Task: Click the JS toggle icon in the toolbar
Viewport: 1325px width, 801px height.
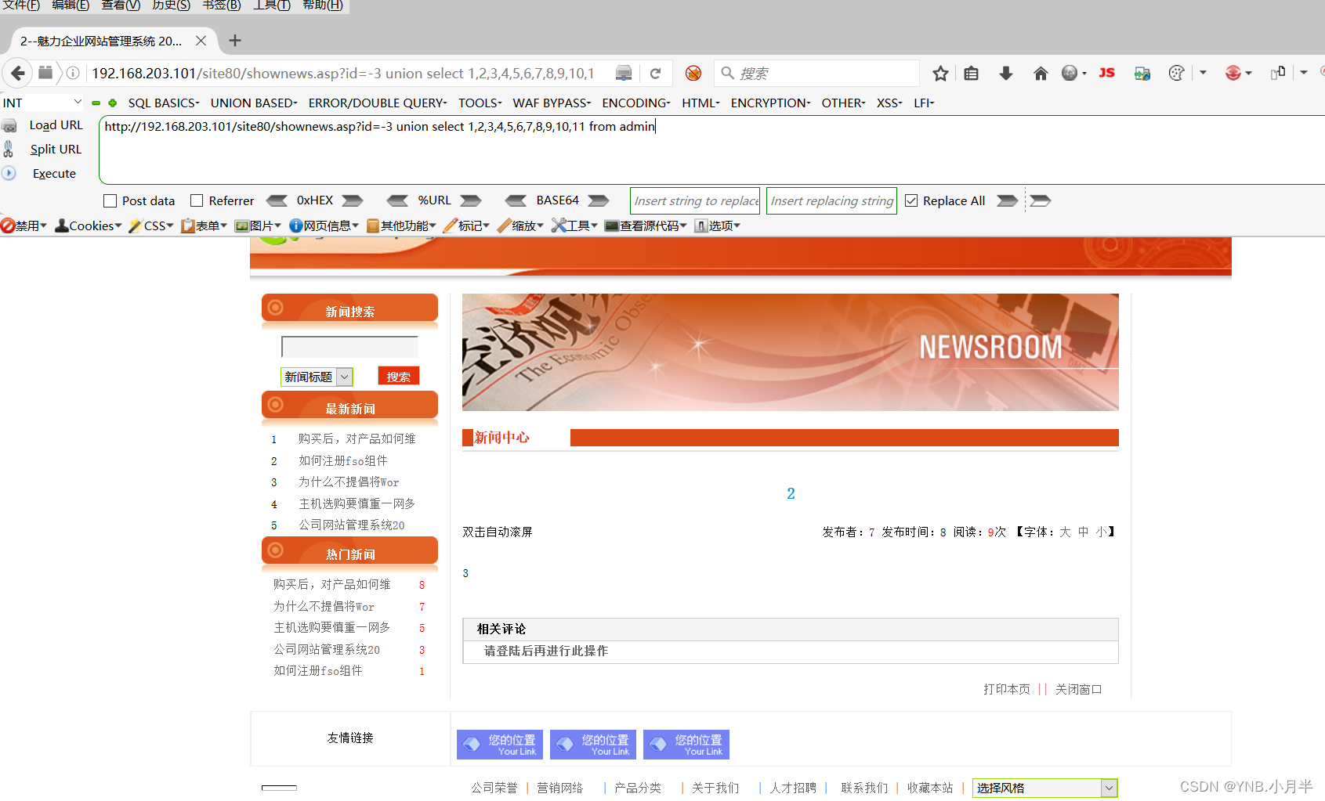Action: tap(1106, 73)
